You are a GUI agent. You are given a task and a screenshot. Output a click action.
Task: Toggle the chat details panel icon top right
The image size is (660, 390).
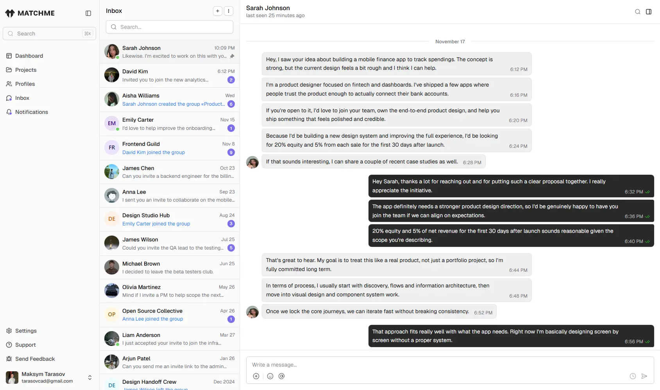(x=649, y=12)
